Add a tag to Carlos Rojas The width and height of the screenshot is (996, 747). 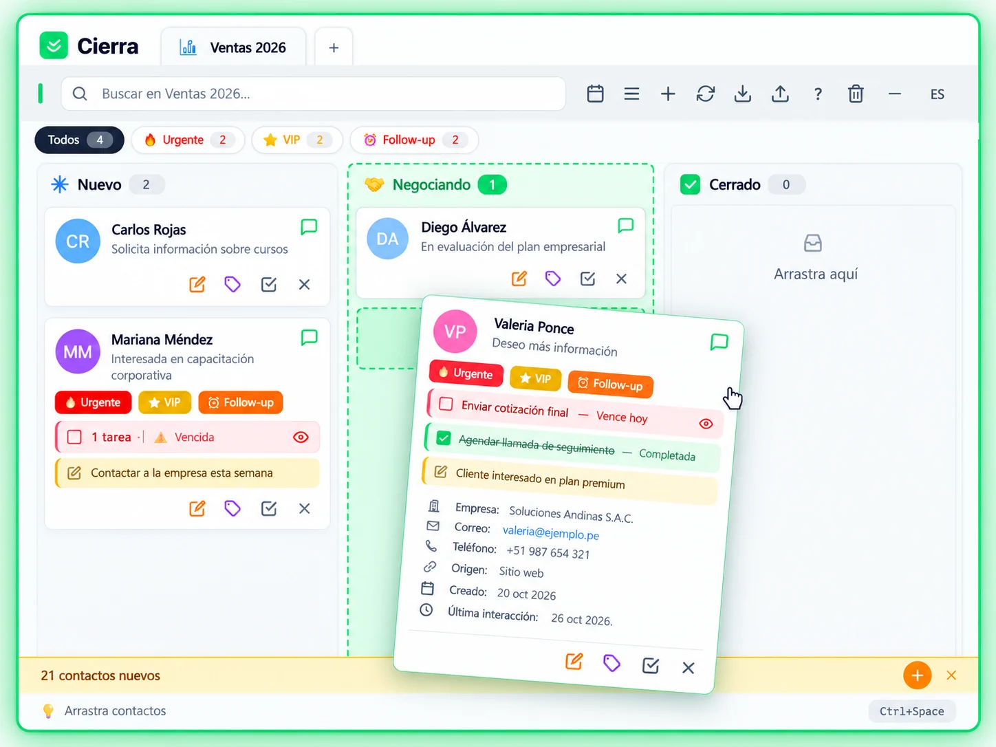click(x=232, y=284)
